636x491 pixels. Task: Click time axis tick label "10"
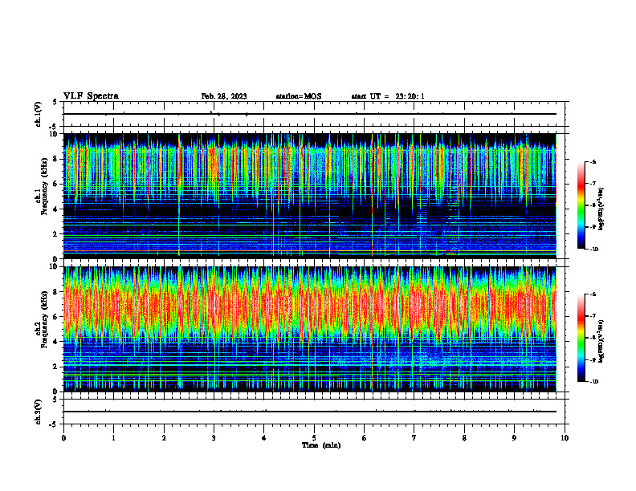pos(565,438)
